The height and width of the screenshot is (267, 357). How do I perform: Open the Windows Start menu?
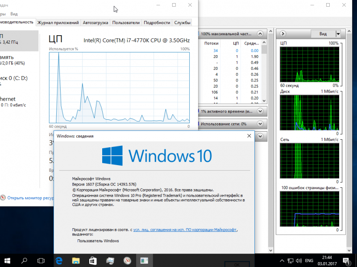(7, 260)
